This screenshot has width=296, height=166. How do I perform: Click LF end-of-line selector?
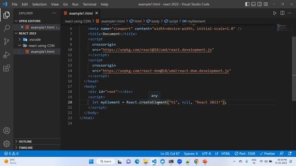pyautogui.click(x=217, y=154)
